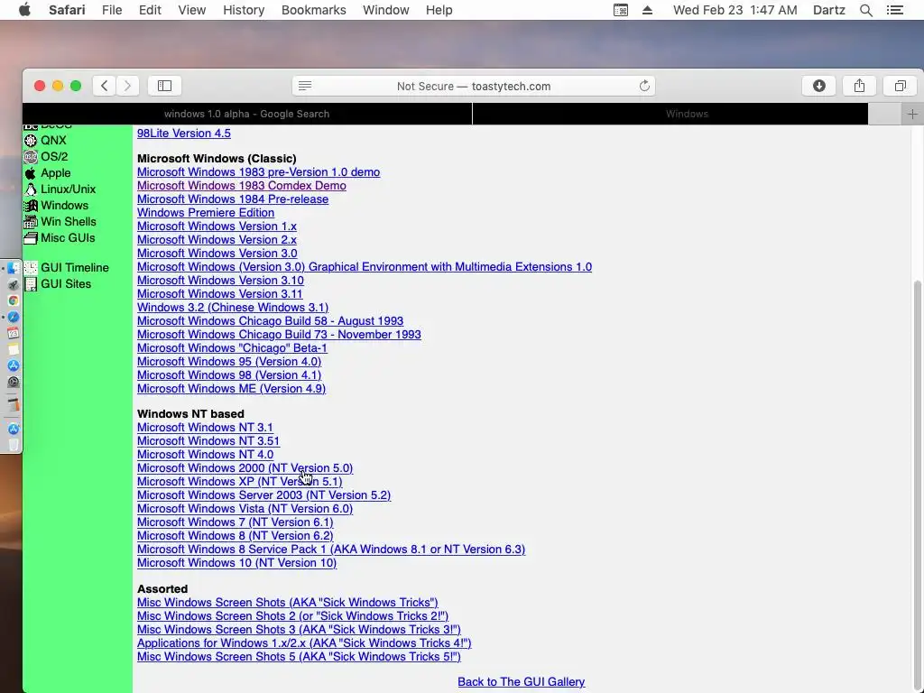Click the Safari compass icon in Dock
924x693 pixels.
(13, 317)
